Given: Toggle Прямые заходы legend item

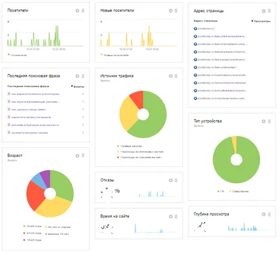Looking at the screenshot, I should [130, 146].
